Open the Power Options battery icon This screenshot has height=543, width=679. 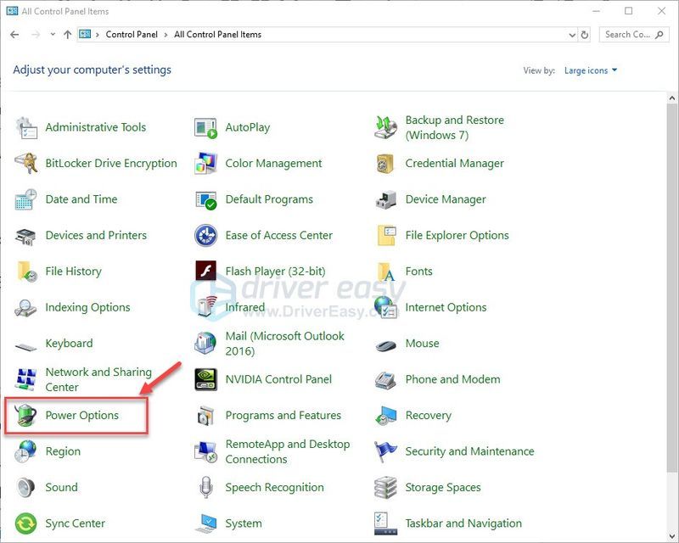[x=26, y=415]
